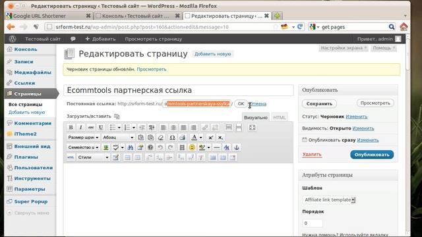The image size is (422, 237).
Task: Click the Порядок order input field
Action: [x=313, y=223]
